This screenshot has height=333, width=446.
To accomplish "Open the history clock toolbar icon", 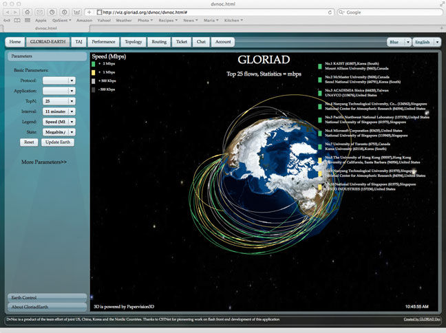I will 52,12.
